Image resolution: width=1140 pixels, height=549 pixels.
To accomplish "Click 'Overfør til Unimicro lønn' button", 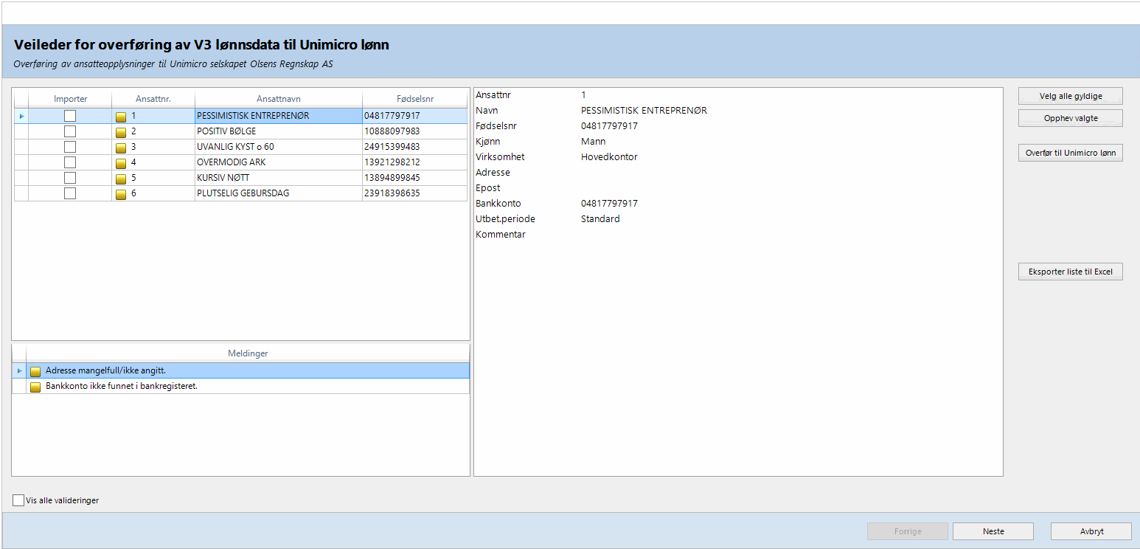I will [x=1070, y=153].
